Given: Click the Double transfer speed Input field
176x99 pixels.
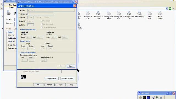Looking at the screenshot, I should [44, 49].
